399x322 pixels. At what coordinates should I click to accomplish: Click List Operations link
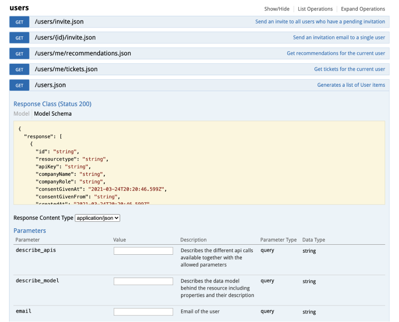(315, 9)
